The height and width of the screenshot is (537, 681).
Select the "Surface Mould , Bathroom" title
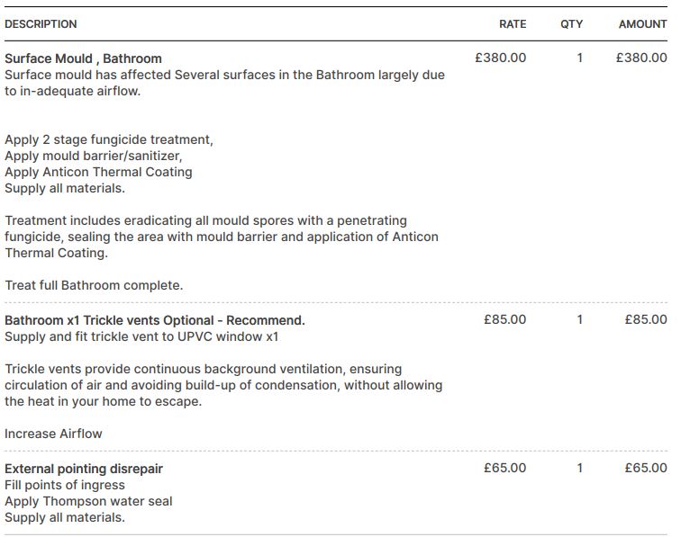pyautogui.click(x=83, y=58)
